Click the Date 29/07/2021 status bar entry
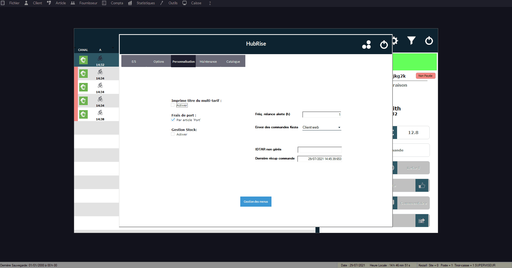 tap(353, 265)
